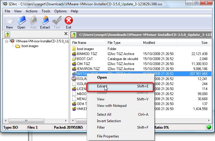Select the VMware-VMvisor-InstallerCD root in the tree

pos(42,41)
